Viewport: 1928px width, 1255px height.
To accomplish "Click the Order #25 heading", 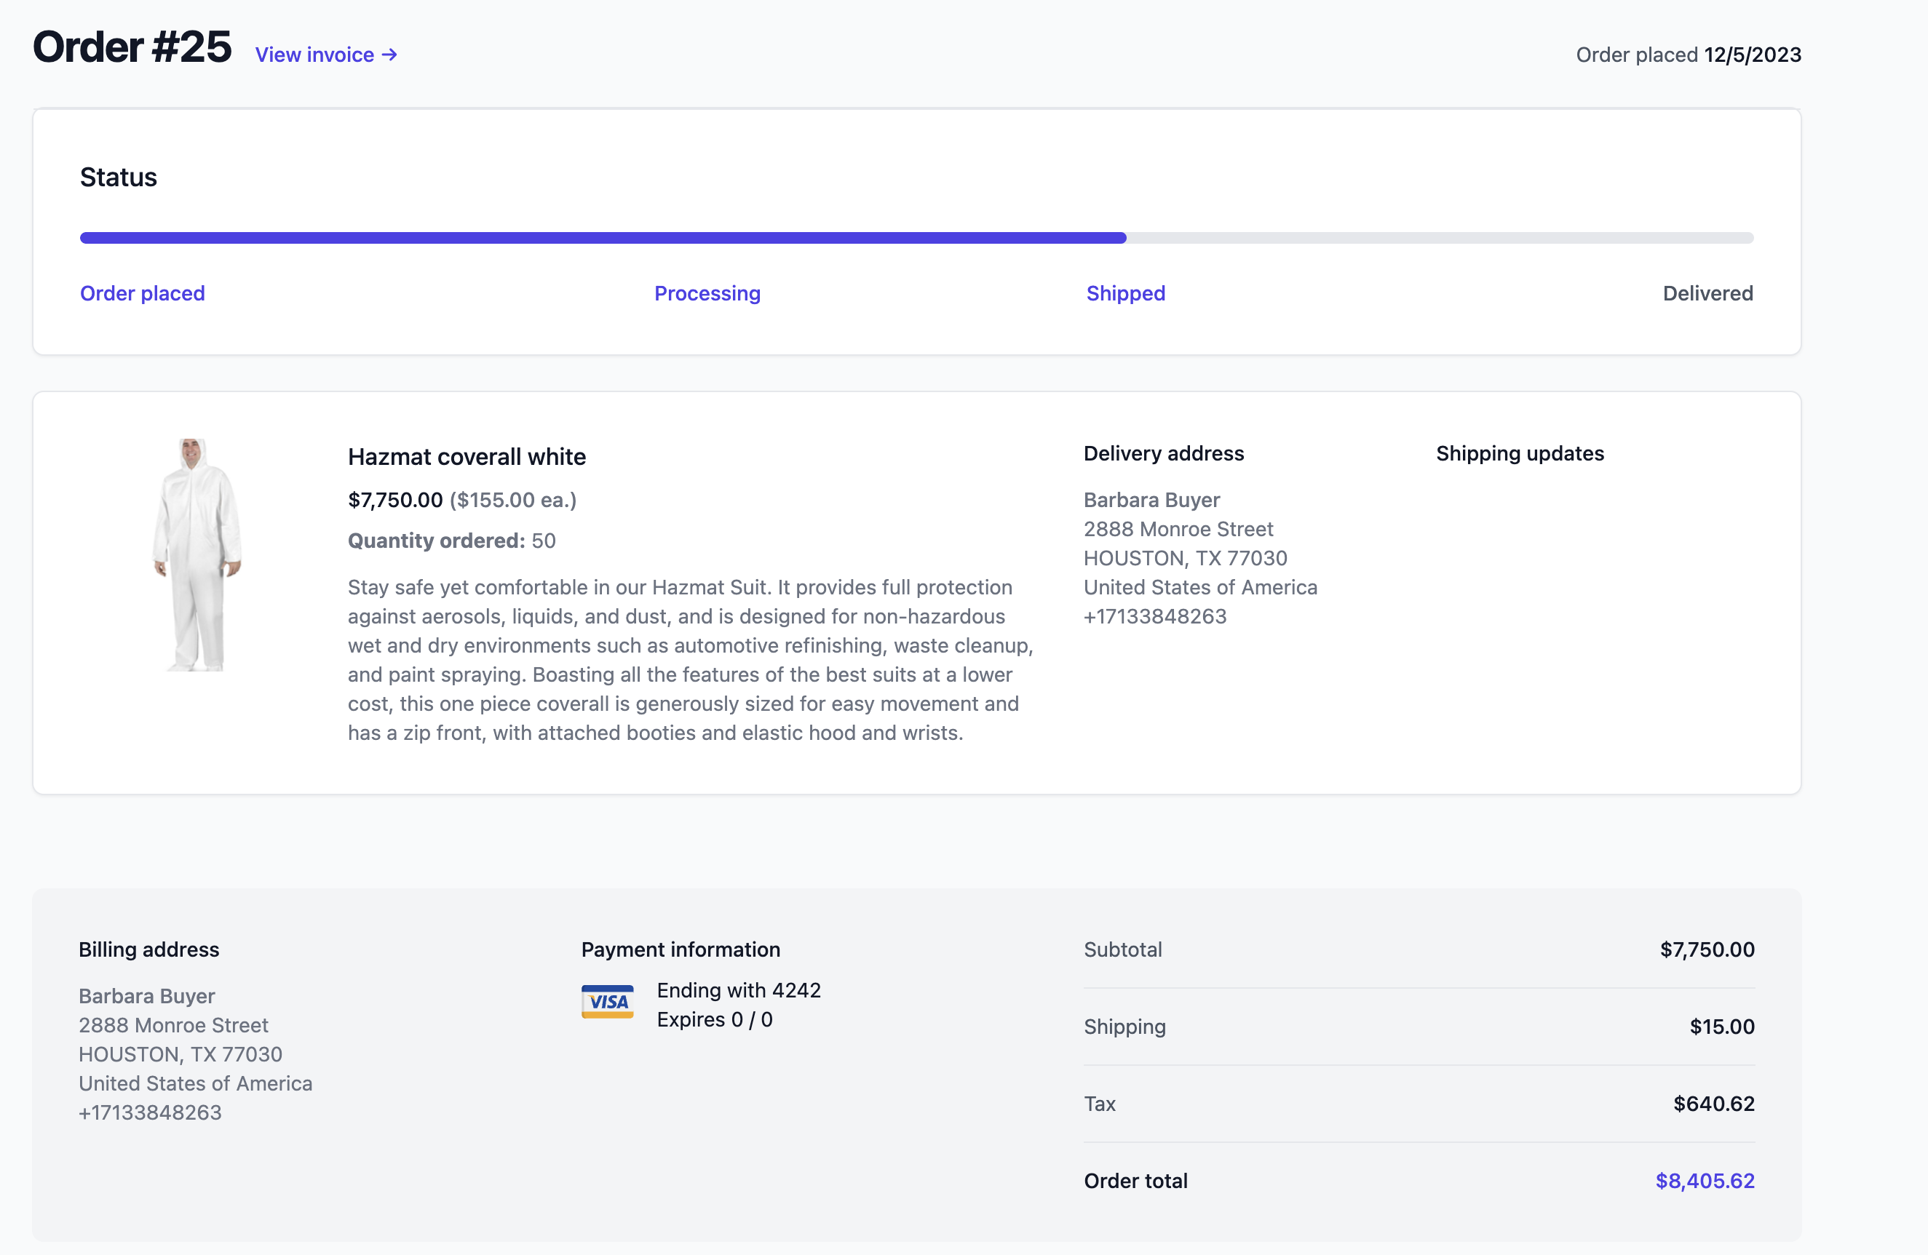I will pos(132,47).
